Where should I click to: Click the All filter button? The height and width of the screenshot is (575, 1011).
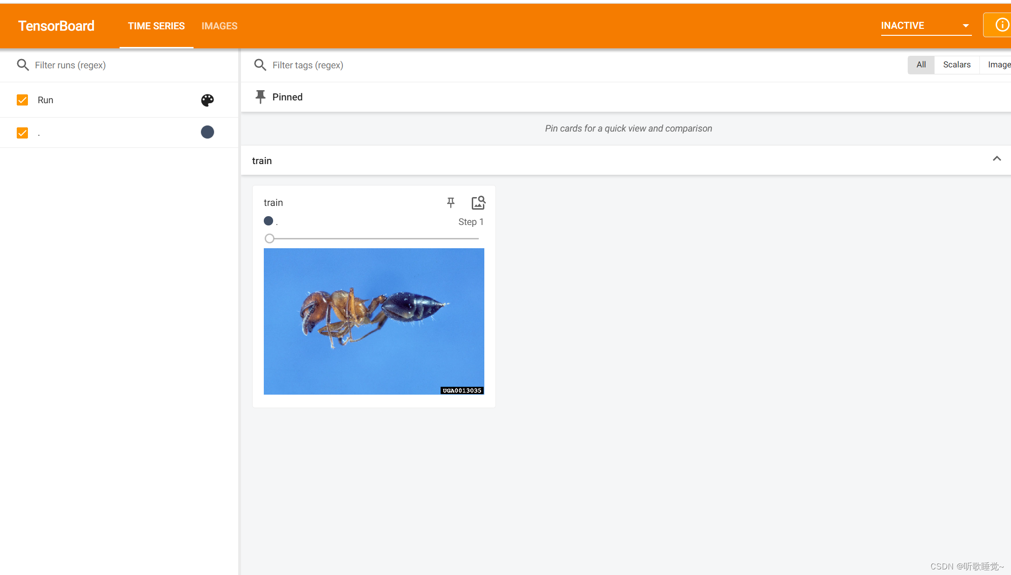[x=921, y=65]
